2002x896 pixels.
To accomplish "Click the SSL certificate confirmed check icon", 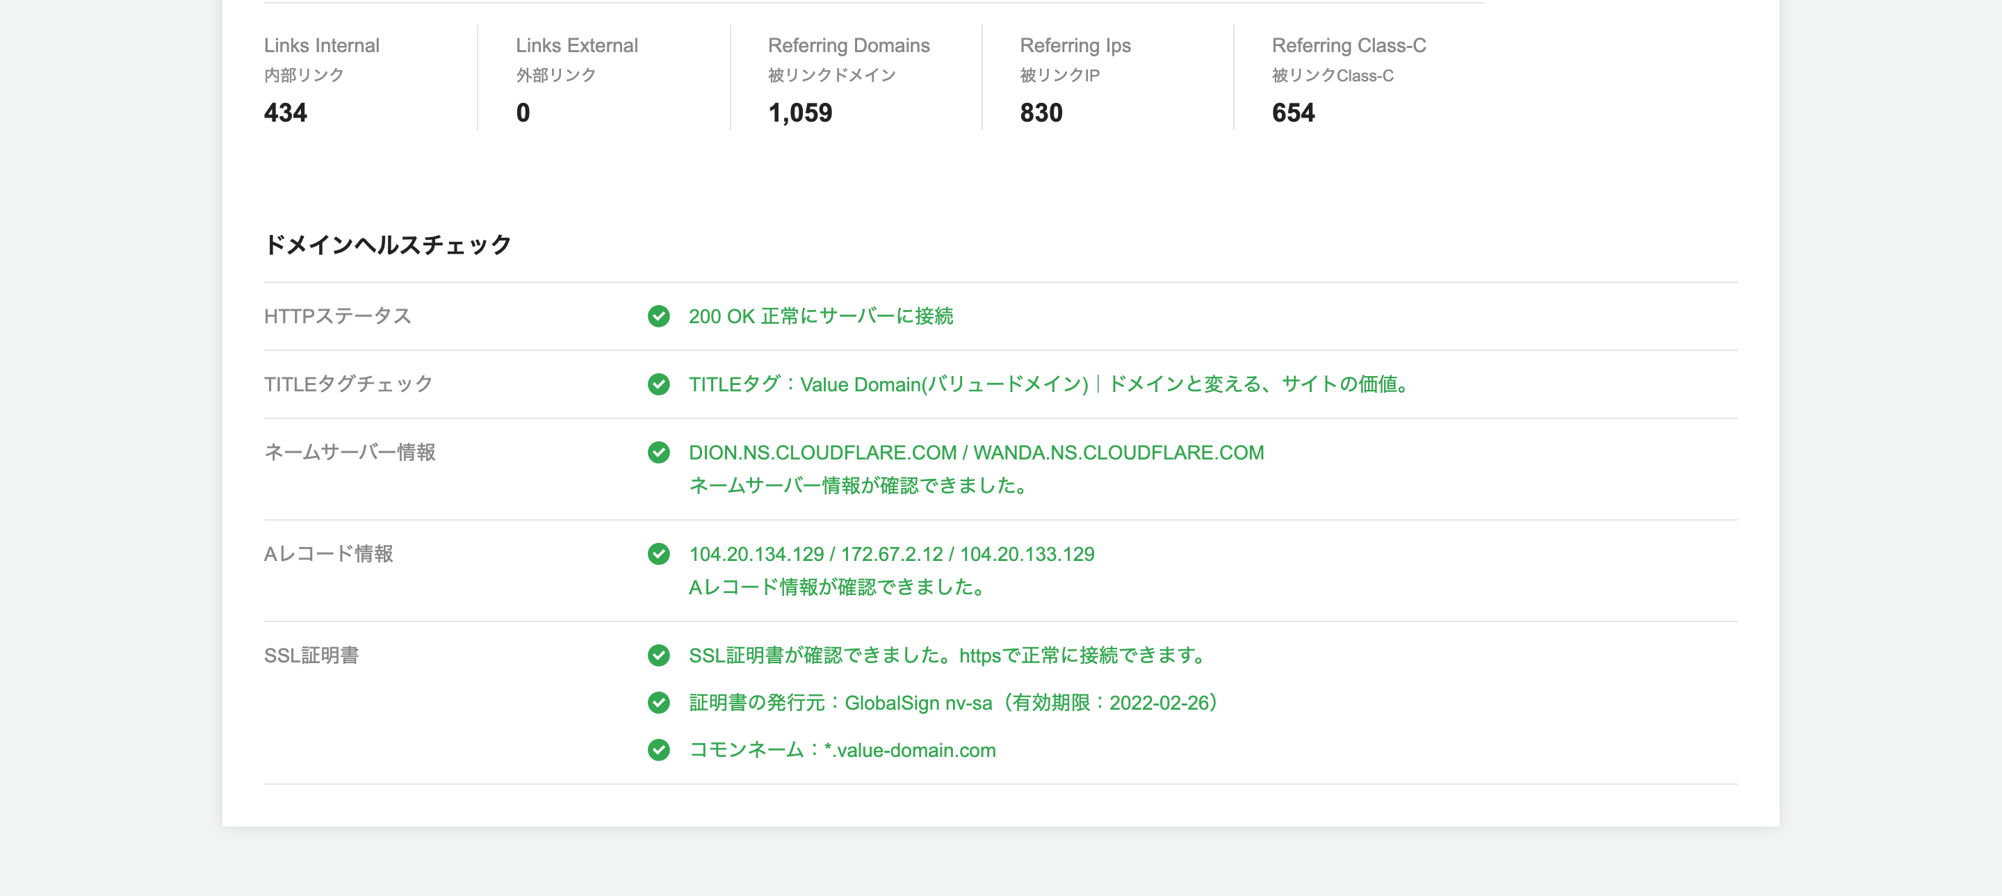I will [658, 655].
